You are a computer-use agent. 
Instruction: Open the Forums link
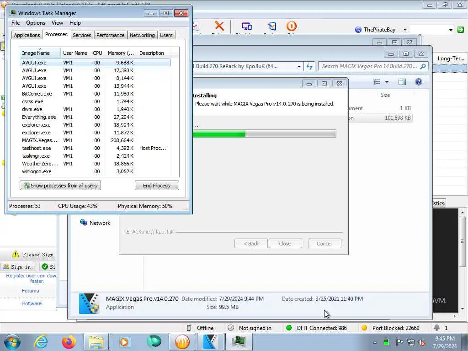pyautogui.click(x=30, y=291)
